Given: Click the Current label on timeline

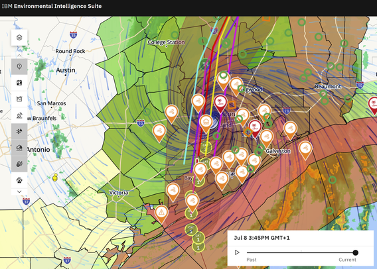Looking at the screenshot, I should point(347,260).
